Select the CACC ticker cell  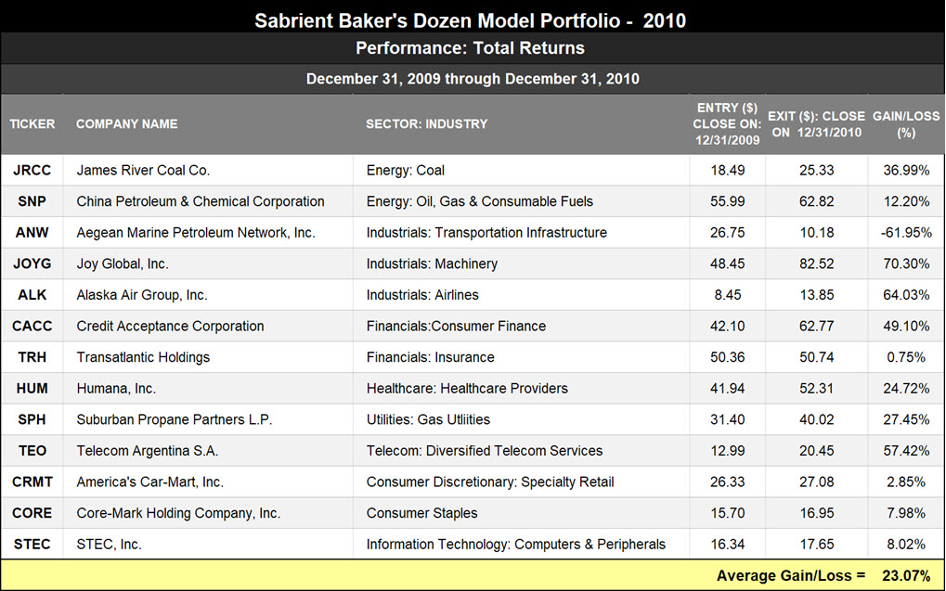pyautogui.click(x=32, y=327)
